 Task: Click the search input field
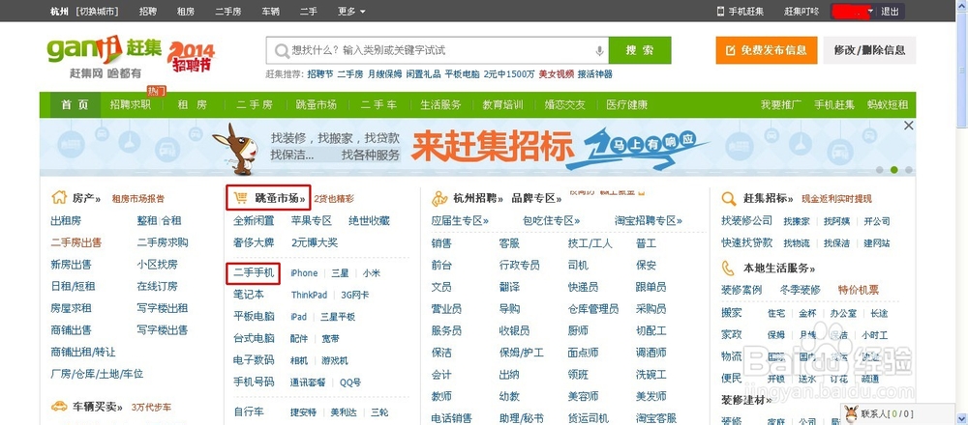[438, 50]
